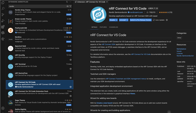Open the Run and Debug view

click(x=3, y=21)
